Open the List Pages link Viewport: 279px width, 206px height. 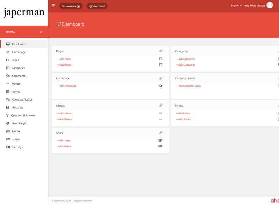coord(65,59)
